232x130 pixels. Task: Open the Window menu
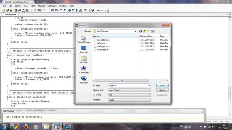(x=63, y=6)
